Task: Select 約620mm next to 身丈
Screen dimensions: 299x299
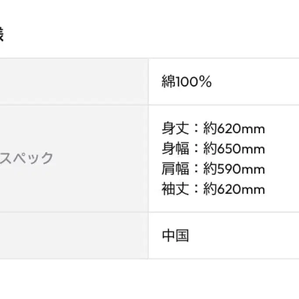Action: pos(234,129)
